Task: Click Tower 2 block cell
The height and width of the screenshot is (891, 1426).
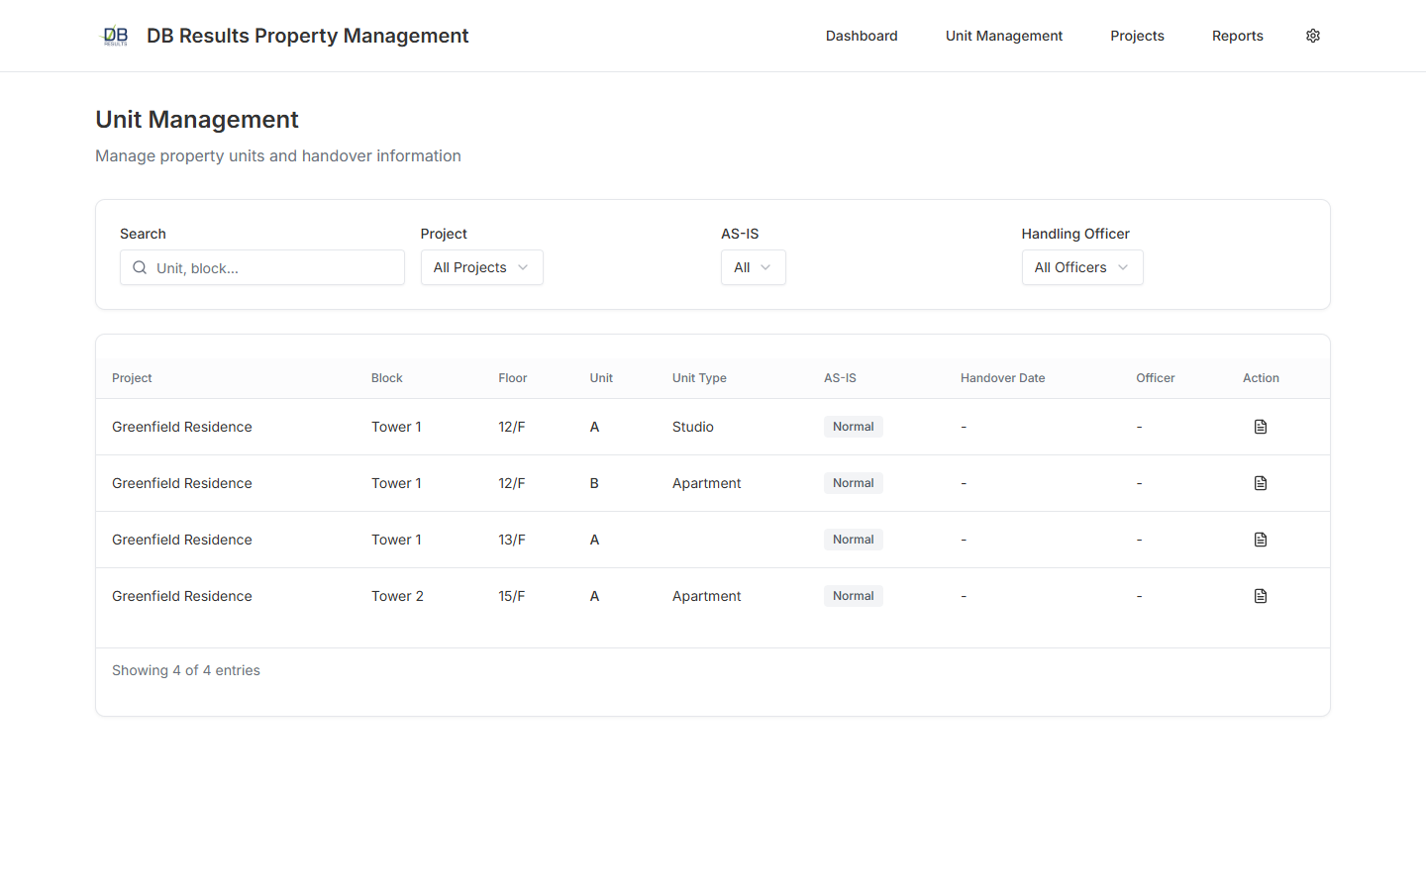Action: (397, 596)
